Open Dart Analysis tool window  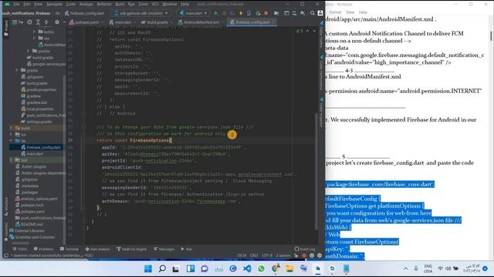coord(98,249)
